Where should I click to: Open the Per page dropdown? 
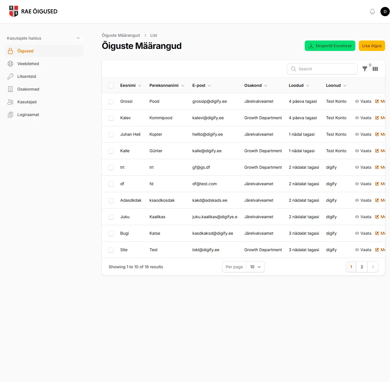pos(255,267)
